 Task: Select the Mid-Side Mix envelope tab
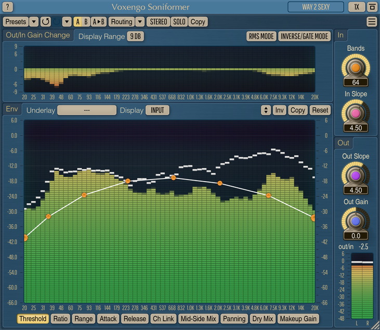click(x=199, y=319)
